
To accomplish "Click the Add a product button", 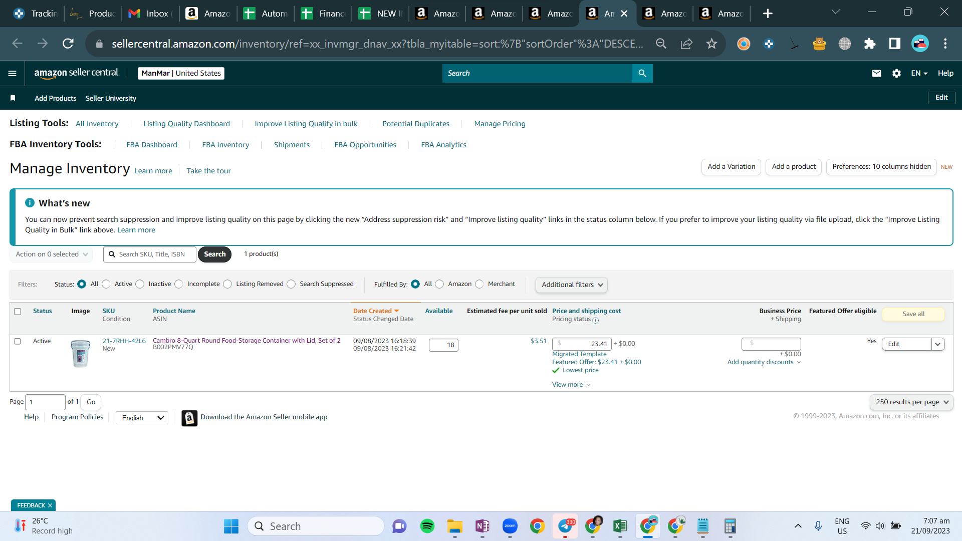I will (794, 167).
